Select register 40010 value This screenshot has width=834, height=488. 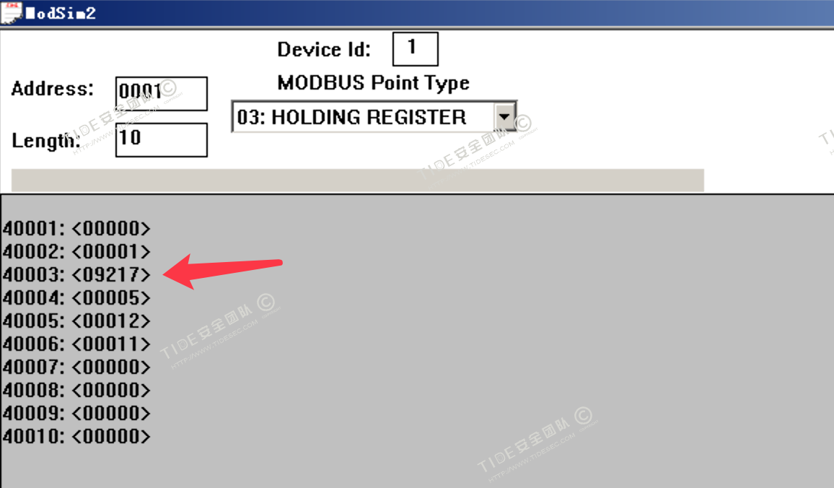[111, 436]
